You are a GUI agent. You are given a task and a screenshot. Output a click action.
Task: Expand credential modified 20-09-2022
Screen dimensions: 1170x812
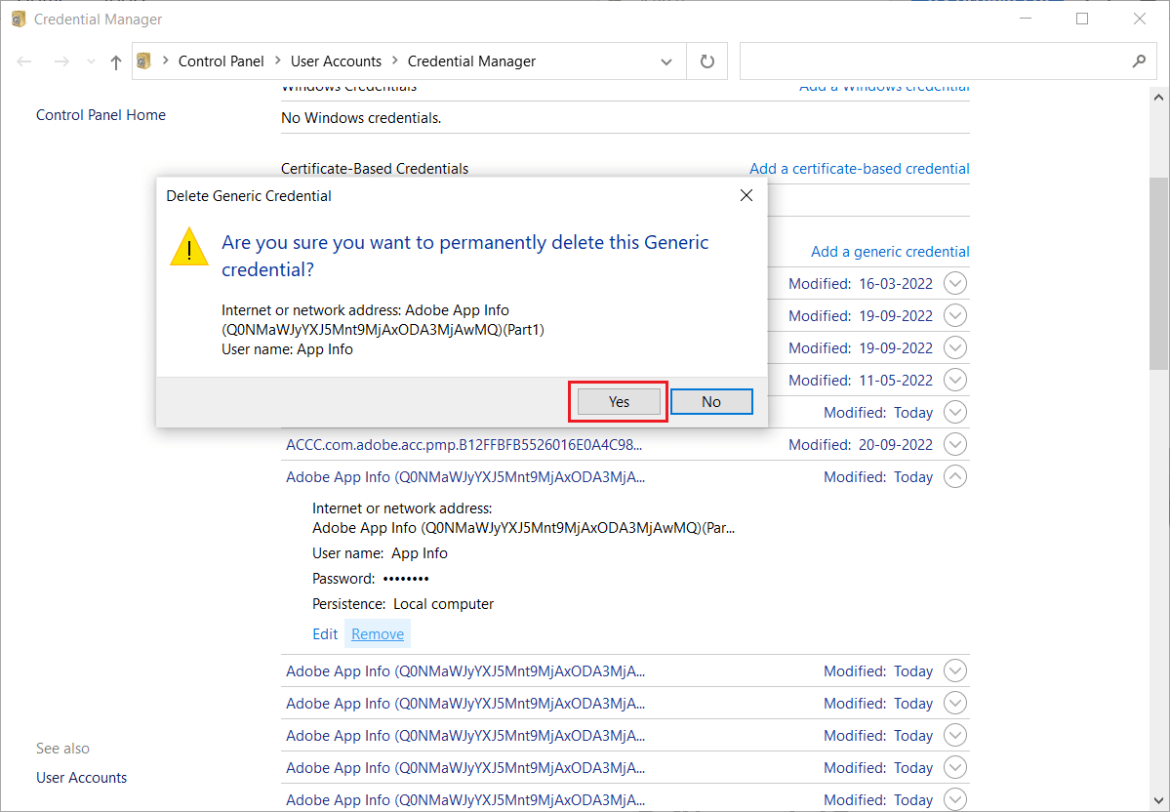pyautogui.click(x=955, y=444)
